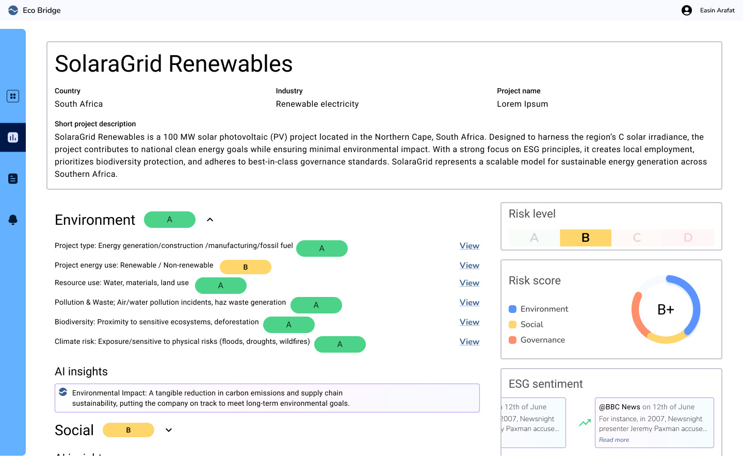Click the Environment legend color swatch

[513, 309]
